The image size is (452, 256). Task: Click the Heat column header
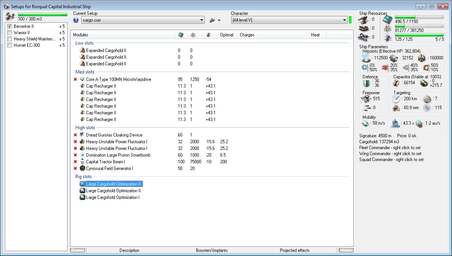[317, 35]
